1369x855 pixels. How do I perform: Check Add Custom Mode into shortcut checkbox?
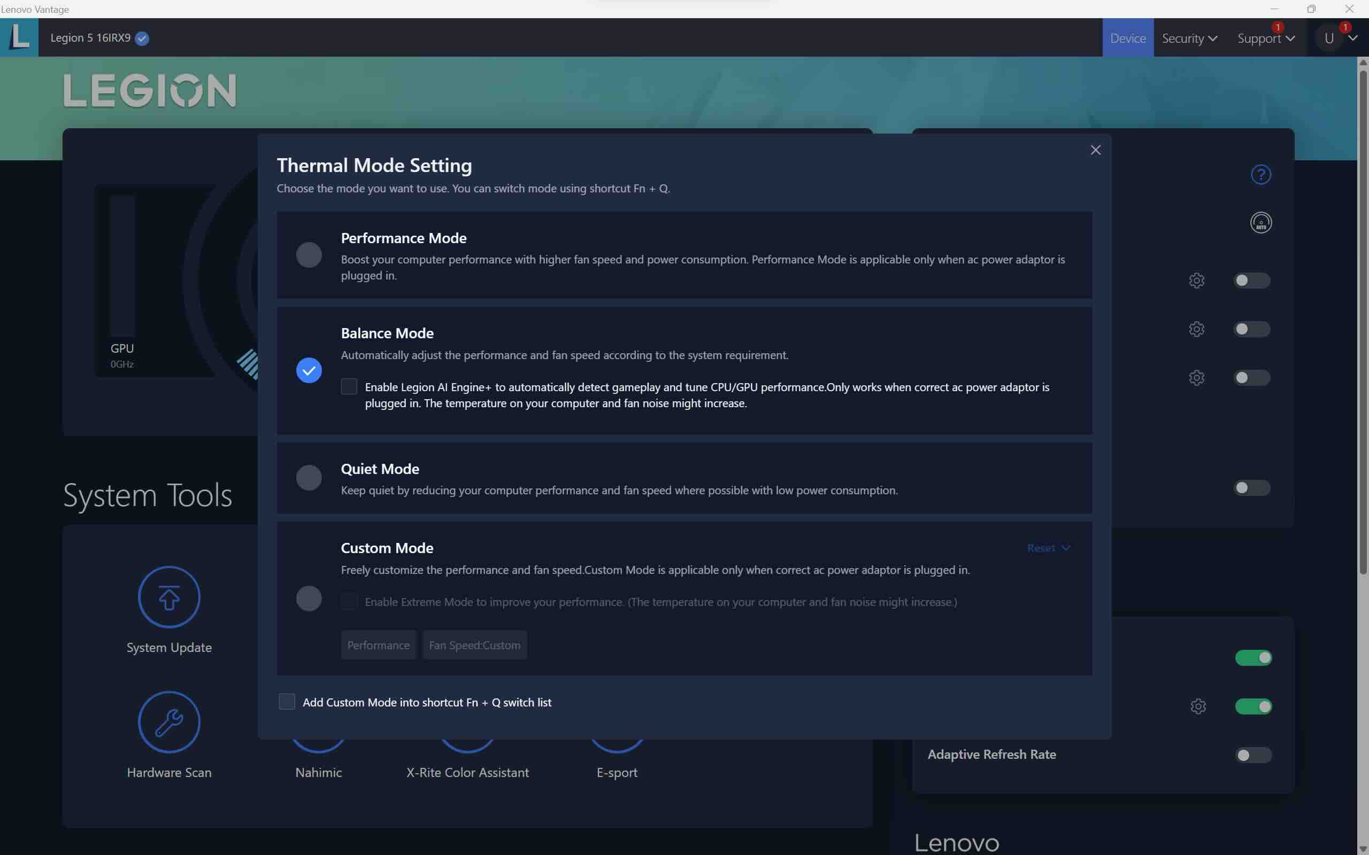287,702
